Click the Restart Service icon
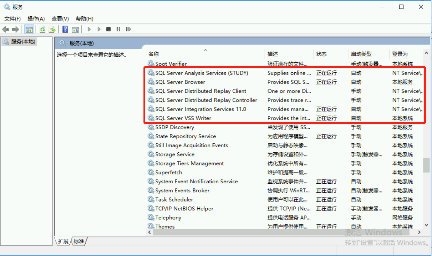Screen dimensions: 432x256 (x=128, y=29)
